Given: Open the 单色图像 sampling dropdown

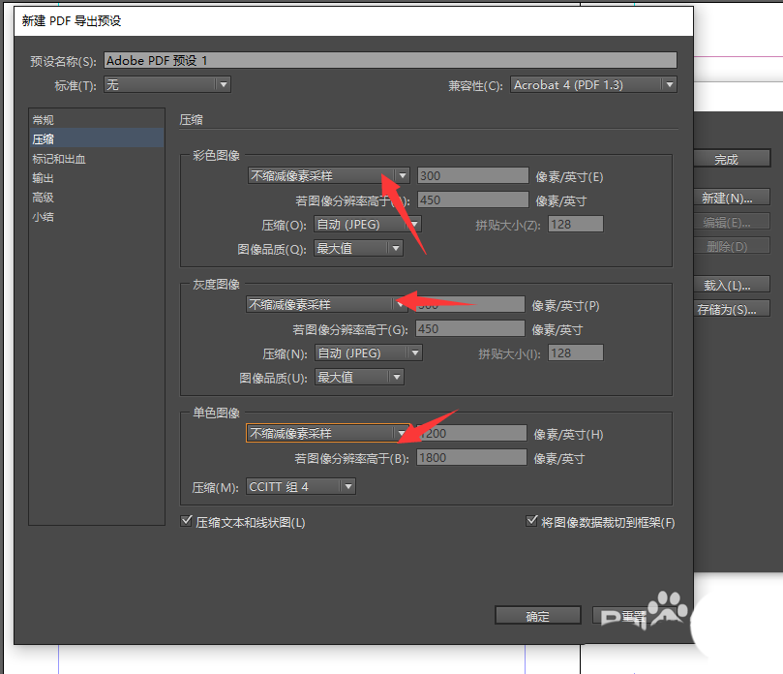Looking at the screenshot, I should tap(327, 433).
